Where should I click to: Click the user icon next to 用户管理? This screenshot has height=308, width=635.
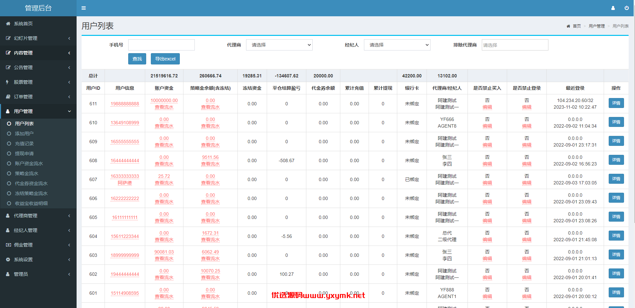coord(8,111)
